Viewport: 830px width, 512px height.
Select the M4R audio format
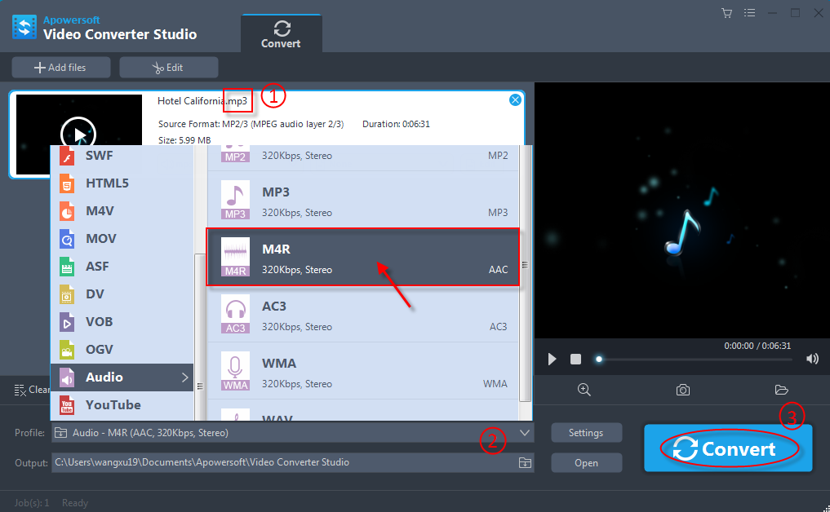[x=362, y=258]
